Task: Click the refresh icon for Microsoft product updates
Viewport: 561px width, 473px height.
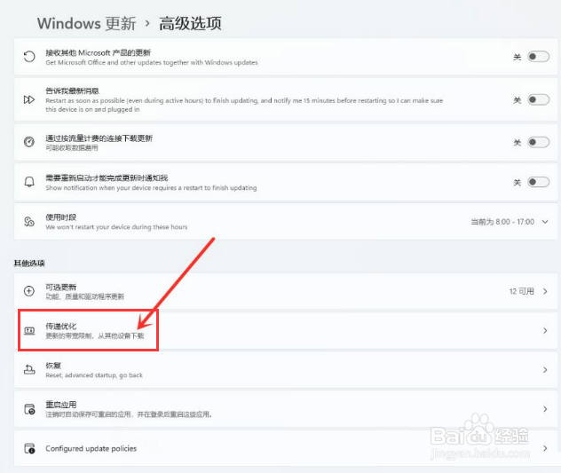Action: 29,57
